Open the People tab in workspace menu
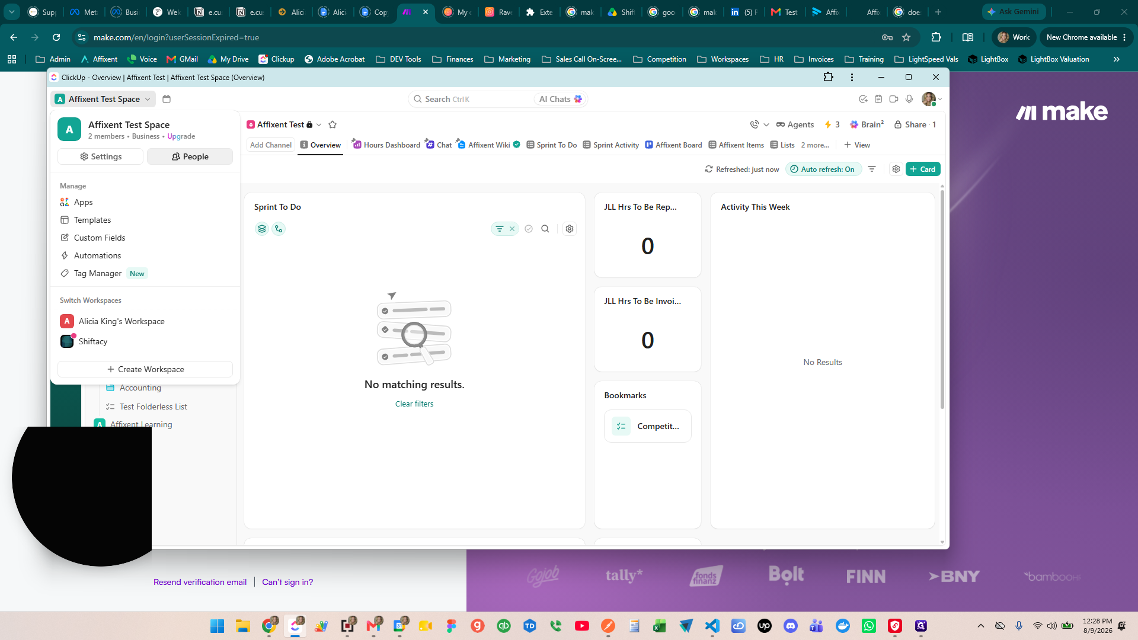 point(190,156)
